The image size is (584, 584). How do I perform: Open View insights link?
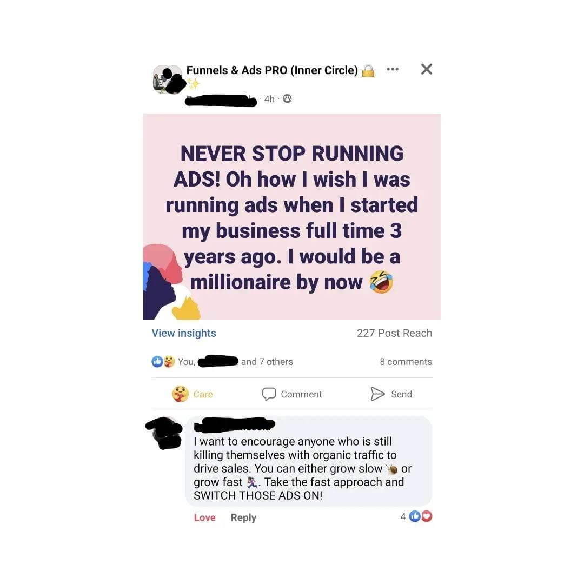click(184, 333)
